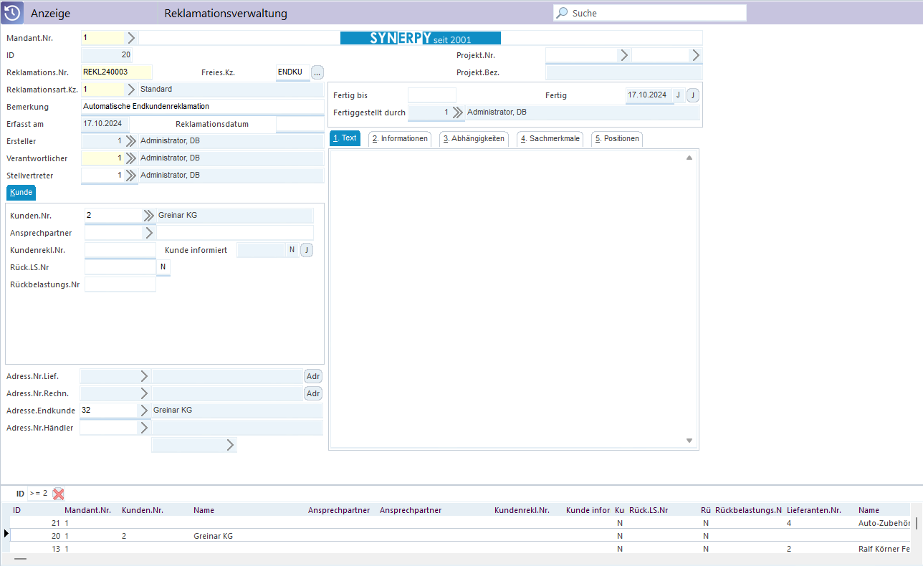The image size is (923, 566).
Task: Click the magnifier icon in Suche box
Action: pos(563,13)
